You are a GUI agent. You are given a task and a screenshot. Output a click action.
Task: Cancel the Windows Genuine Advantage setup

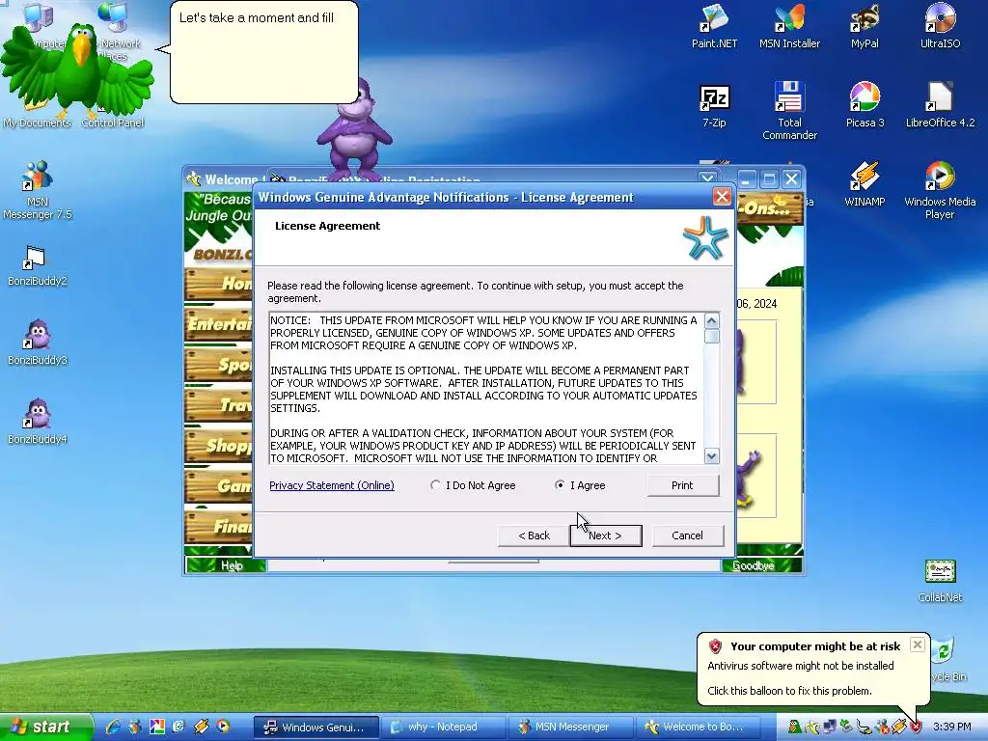(687, 535)
